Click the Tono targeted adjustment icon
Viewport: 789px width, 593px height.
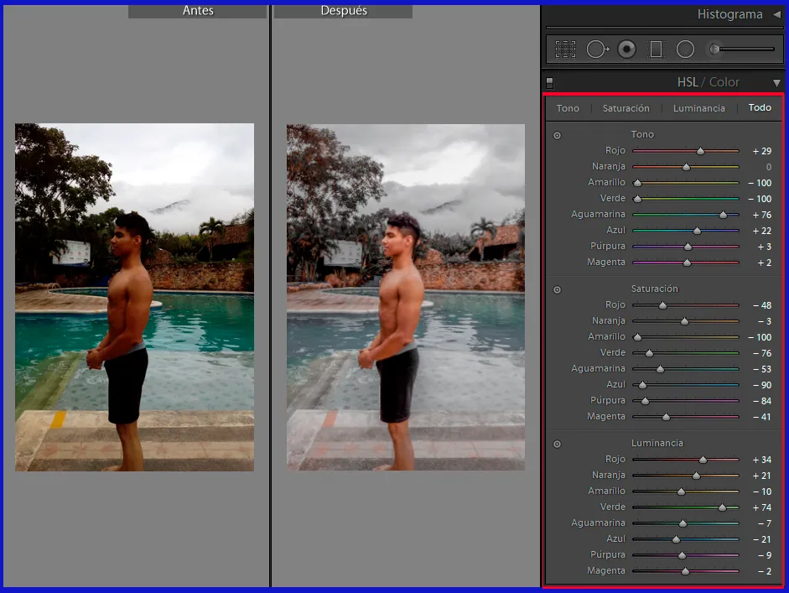click(x=557, y=135)
